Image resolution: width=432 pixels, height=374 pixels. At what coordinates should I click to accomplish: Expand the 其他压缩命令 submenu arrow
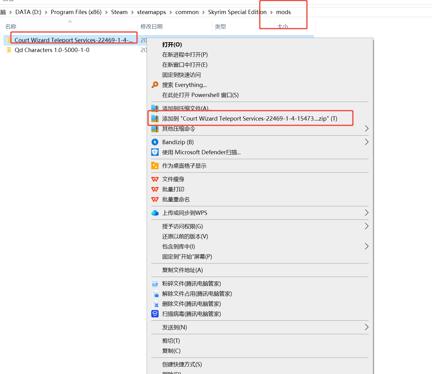(x=366, y=129)
